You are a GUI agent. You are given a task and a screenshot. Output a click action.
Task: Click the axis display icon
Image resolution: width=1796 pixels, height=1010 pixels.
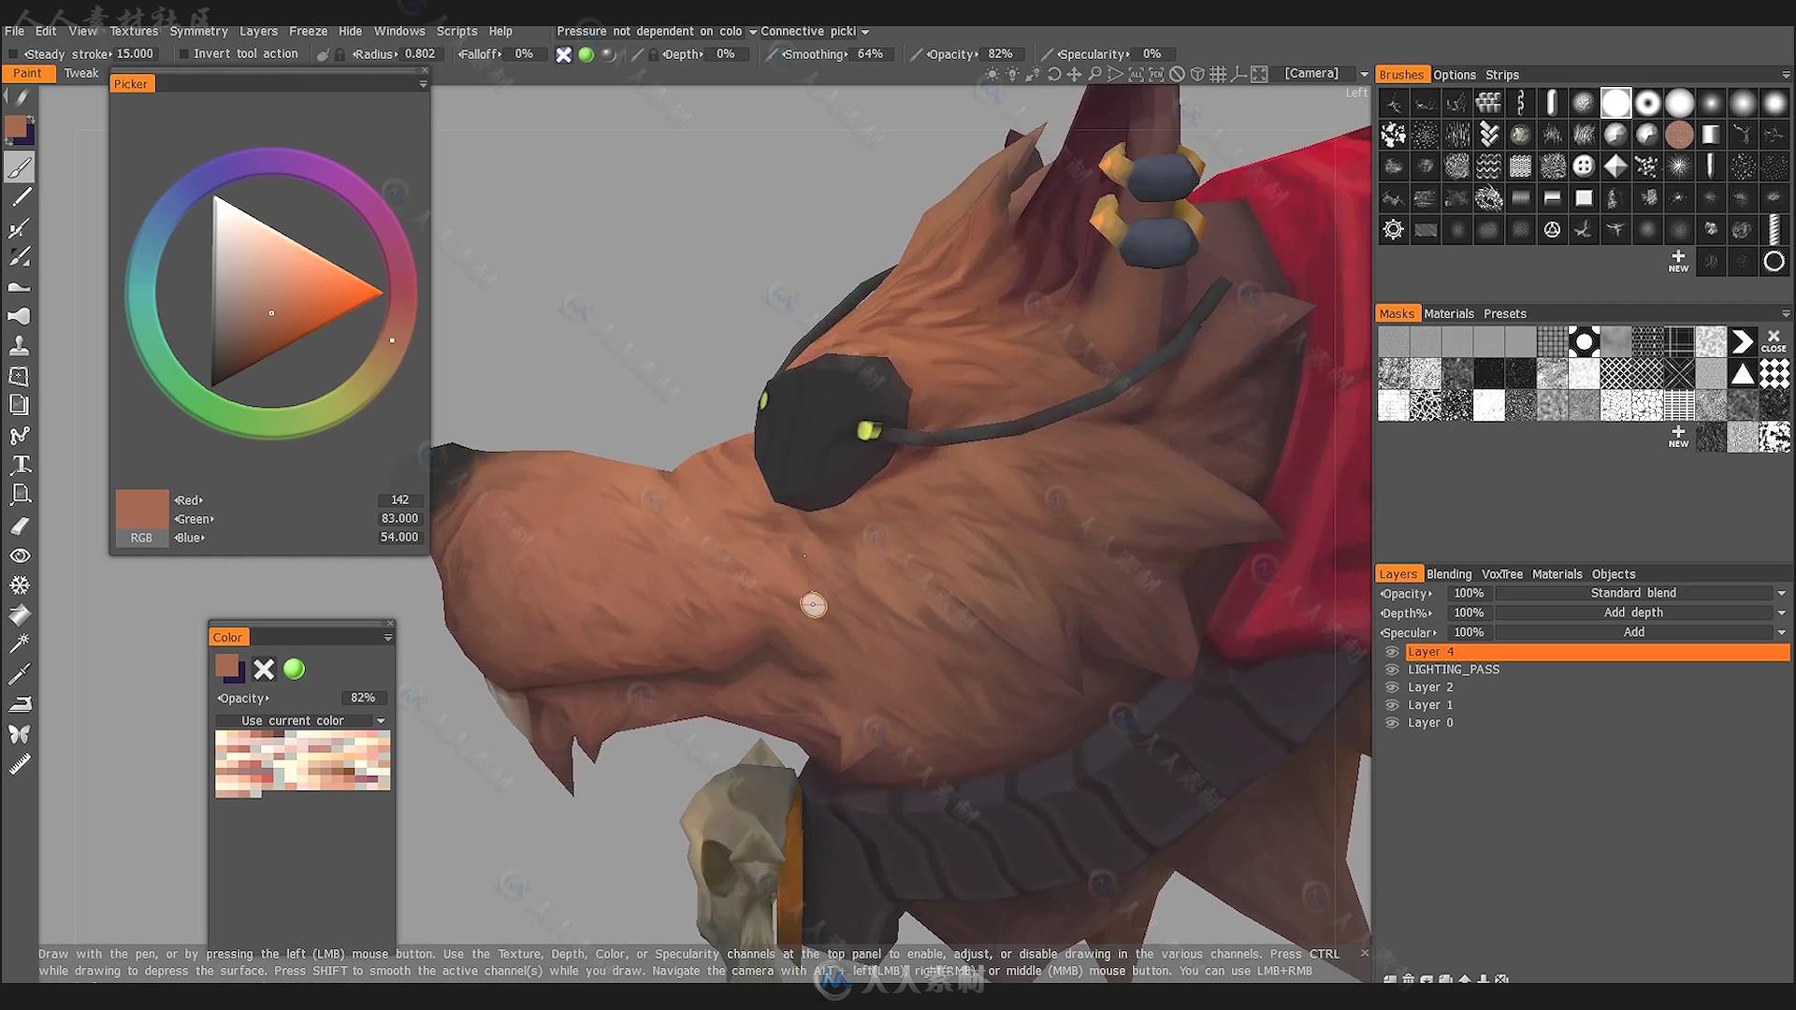[x=1238, y=74]
